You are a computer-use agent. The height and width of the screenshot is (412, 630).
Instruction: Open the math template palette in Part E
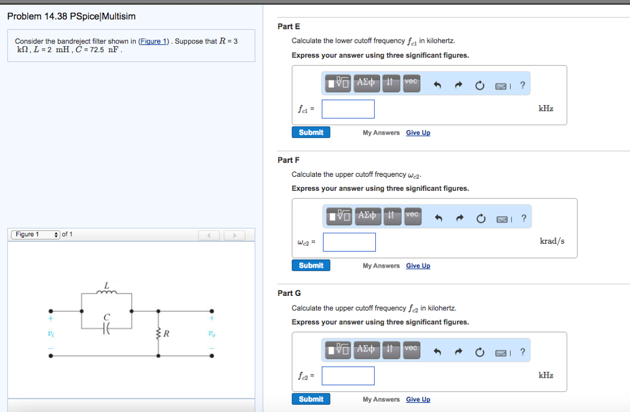click(x=339, y=84)
